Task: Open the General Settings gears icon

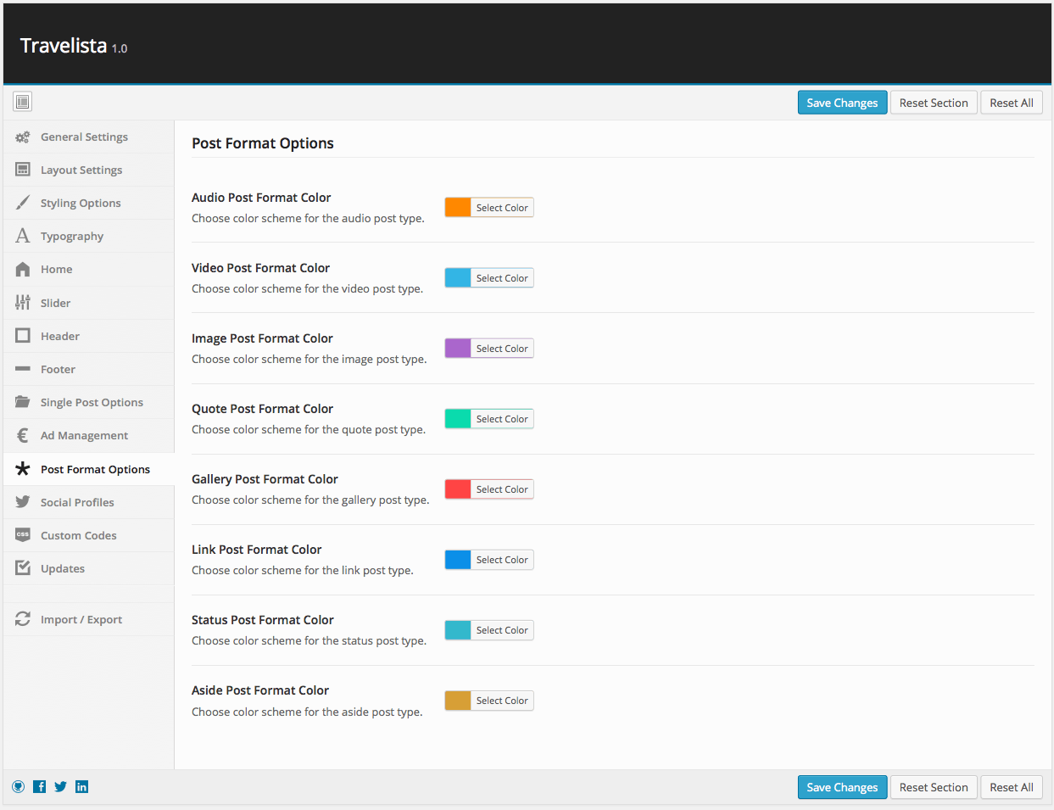Action: (23, 137)
